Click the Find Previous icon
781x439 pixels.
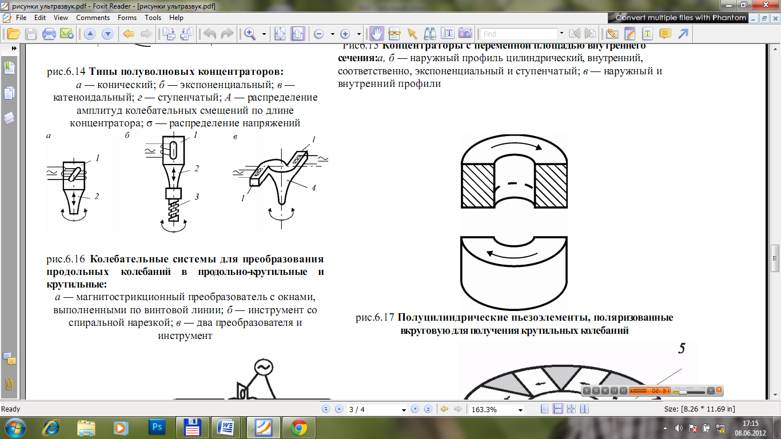point(575,34)
